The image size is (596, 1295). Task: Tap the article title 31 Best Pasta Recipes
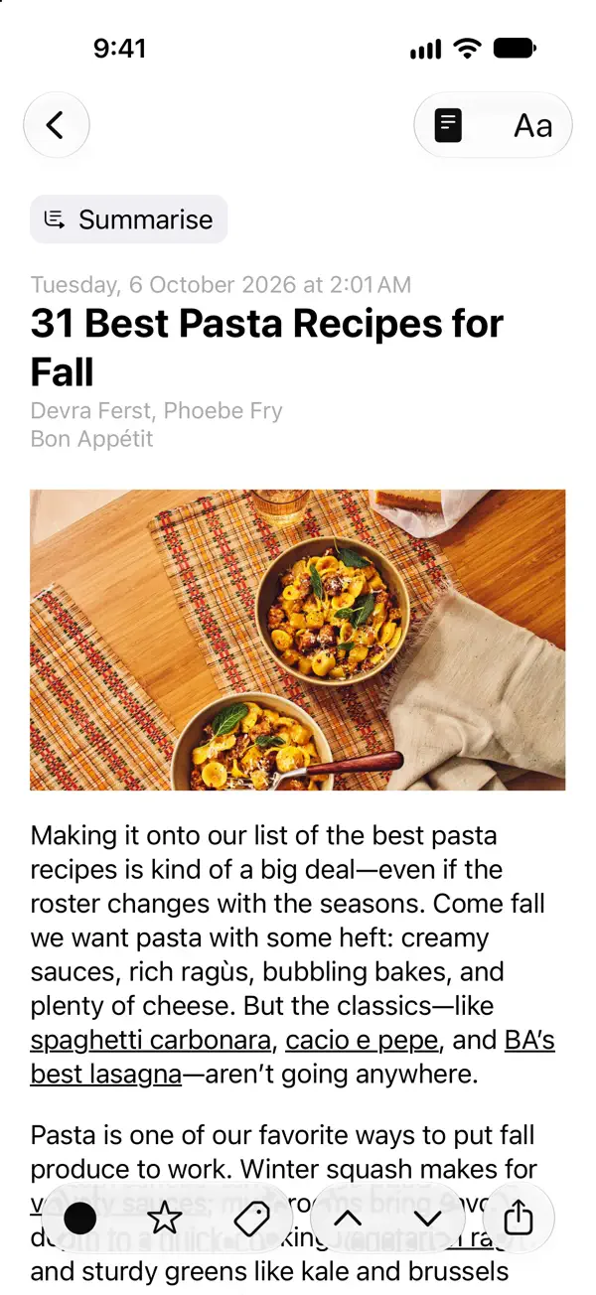[x=267, y=348]
